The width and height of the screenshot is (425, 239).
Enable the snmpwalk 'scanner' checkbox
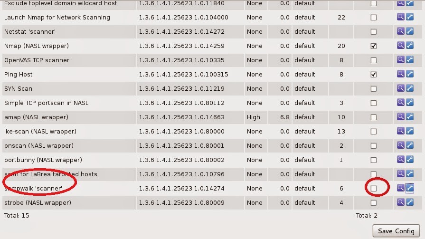(374, 189)
